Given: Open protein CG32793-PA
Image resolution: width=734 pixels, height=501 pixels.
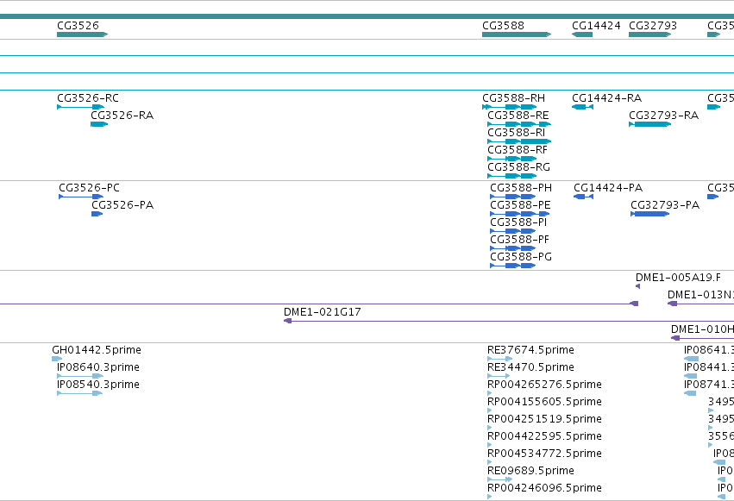Looking at the screenshot, I should coord(665,205).
